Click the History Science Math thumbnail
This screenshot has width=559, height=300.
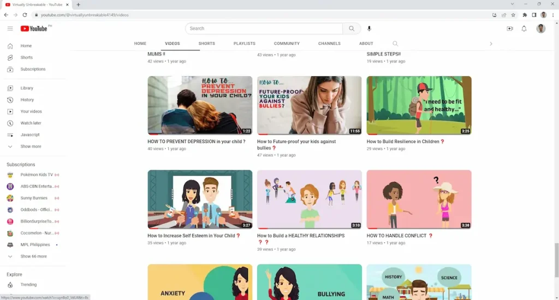coord(419,282)
